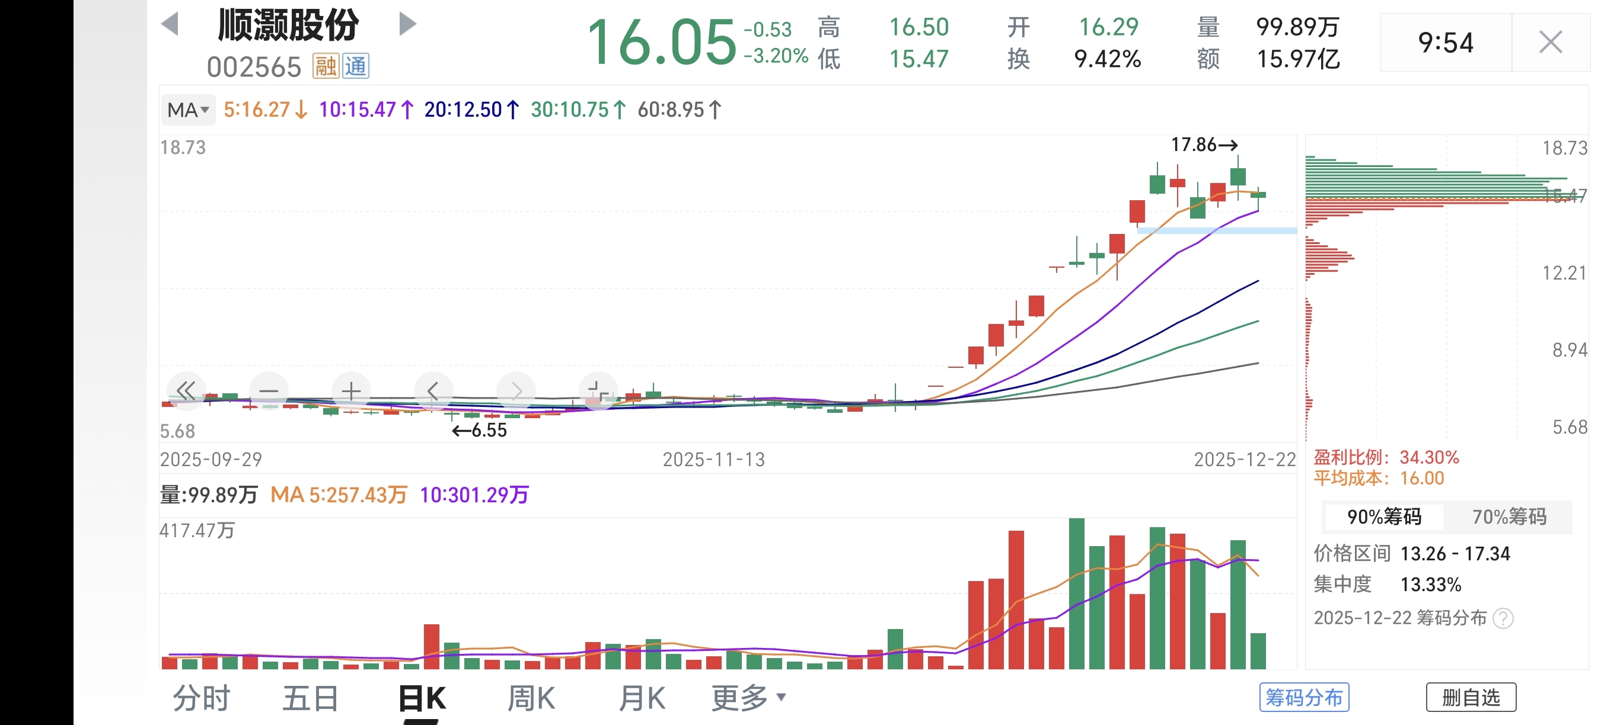Zoom out chart with minus icon
This screenshot has width=1601, height=725.
269,391
